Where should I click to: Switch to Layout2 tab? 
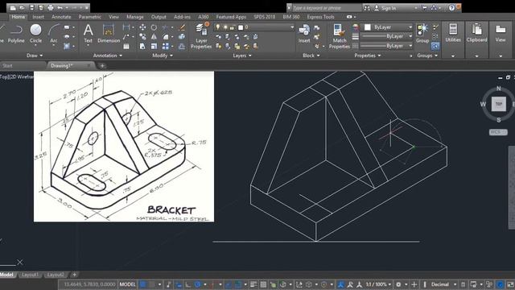pyautogui.click(x=56, y=275)
